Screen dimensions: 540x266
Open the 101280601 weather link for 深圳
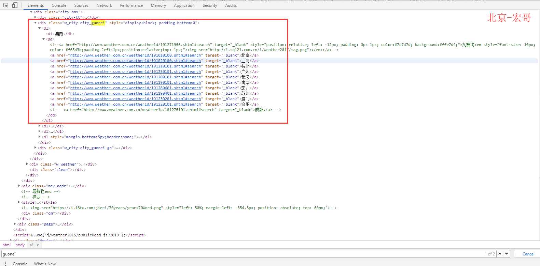pyautogui.click(x=136, y=88)
